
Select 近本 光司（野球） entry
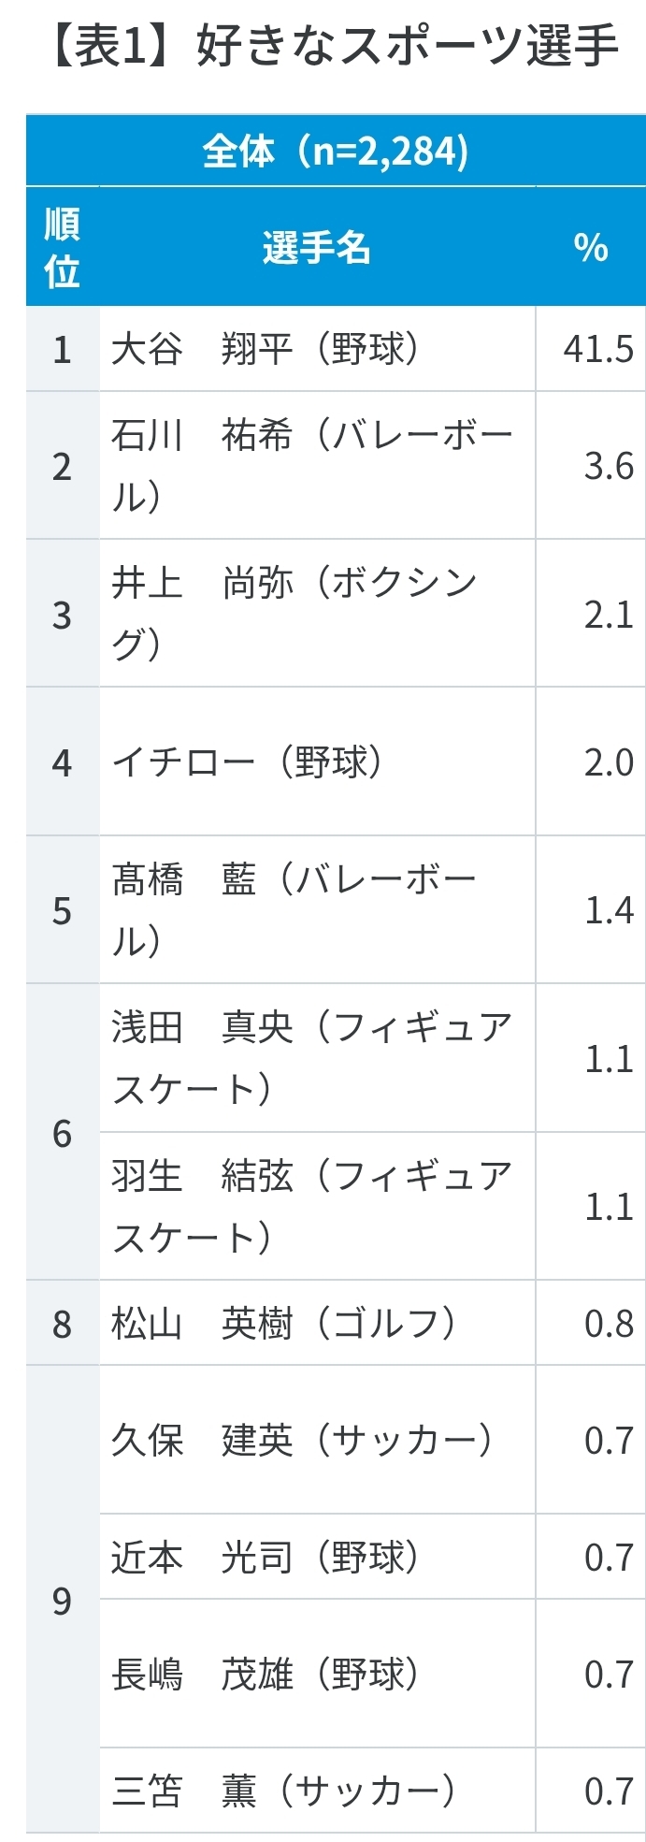pos(266,1558)
